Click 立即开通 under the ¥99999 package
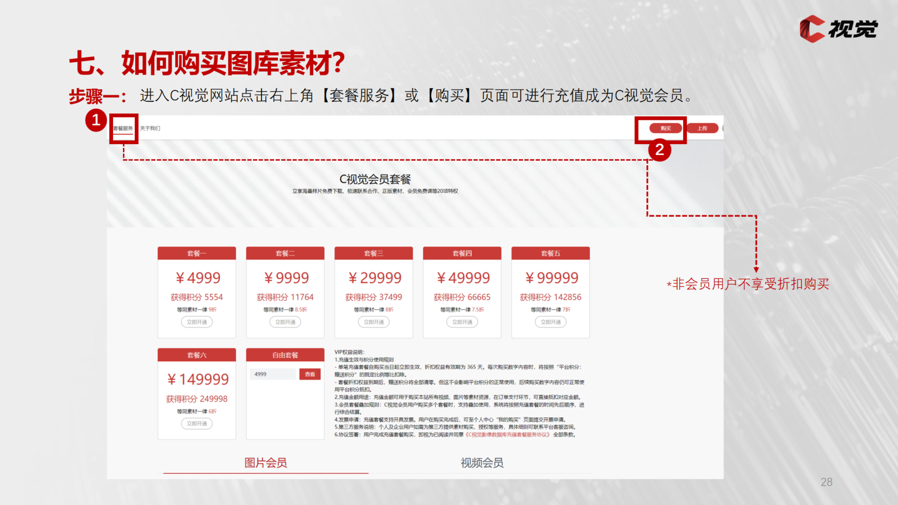The height and width of the screenshot is (505, 898). 550,322
